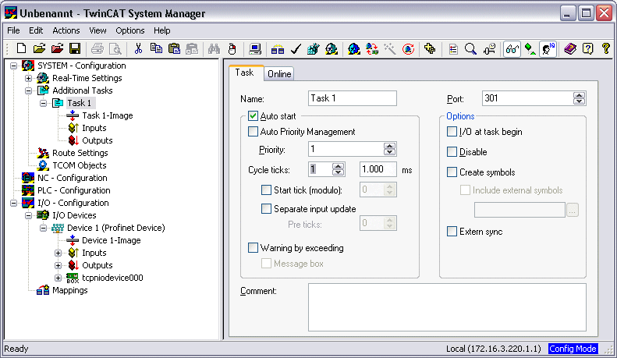617x358 pixels.
Task: Click the Cut scissors icon
Action: (x=138, y=49)
